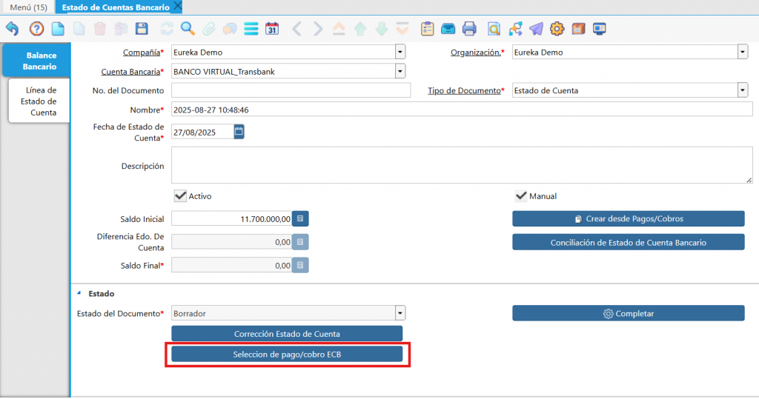Toggle the Manual checkbox

521,196
